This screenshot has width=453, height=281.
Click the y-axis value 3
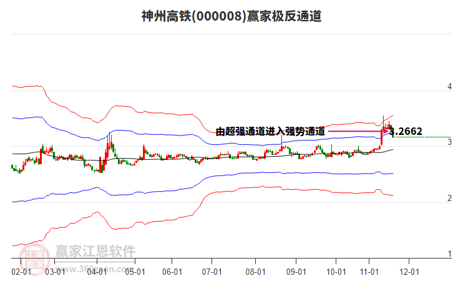click(449, 142)
